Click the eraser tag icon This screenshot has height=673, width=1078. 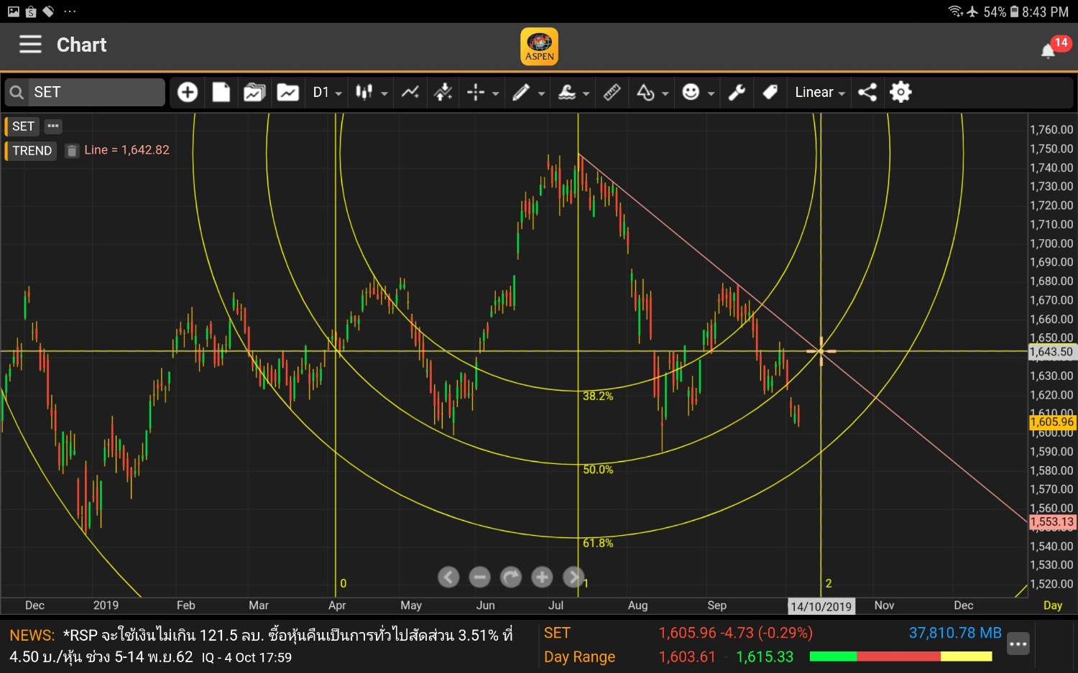click(x=770, y=92)
